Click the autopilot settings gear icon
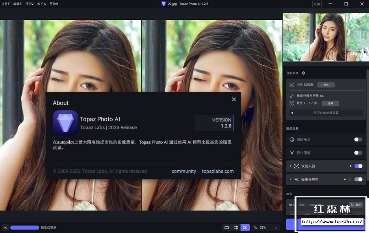The height and width of the screenshot is (233, 369). (x=303, y=73)
